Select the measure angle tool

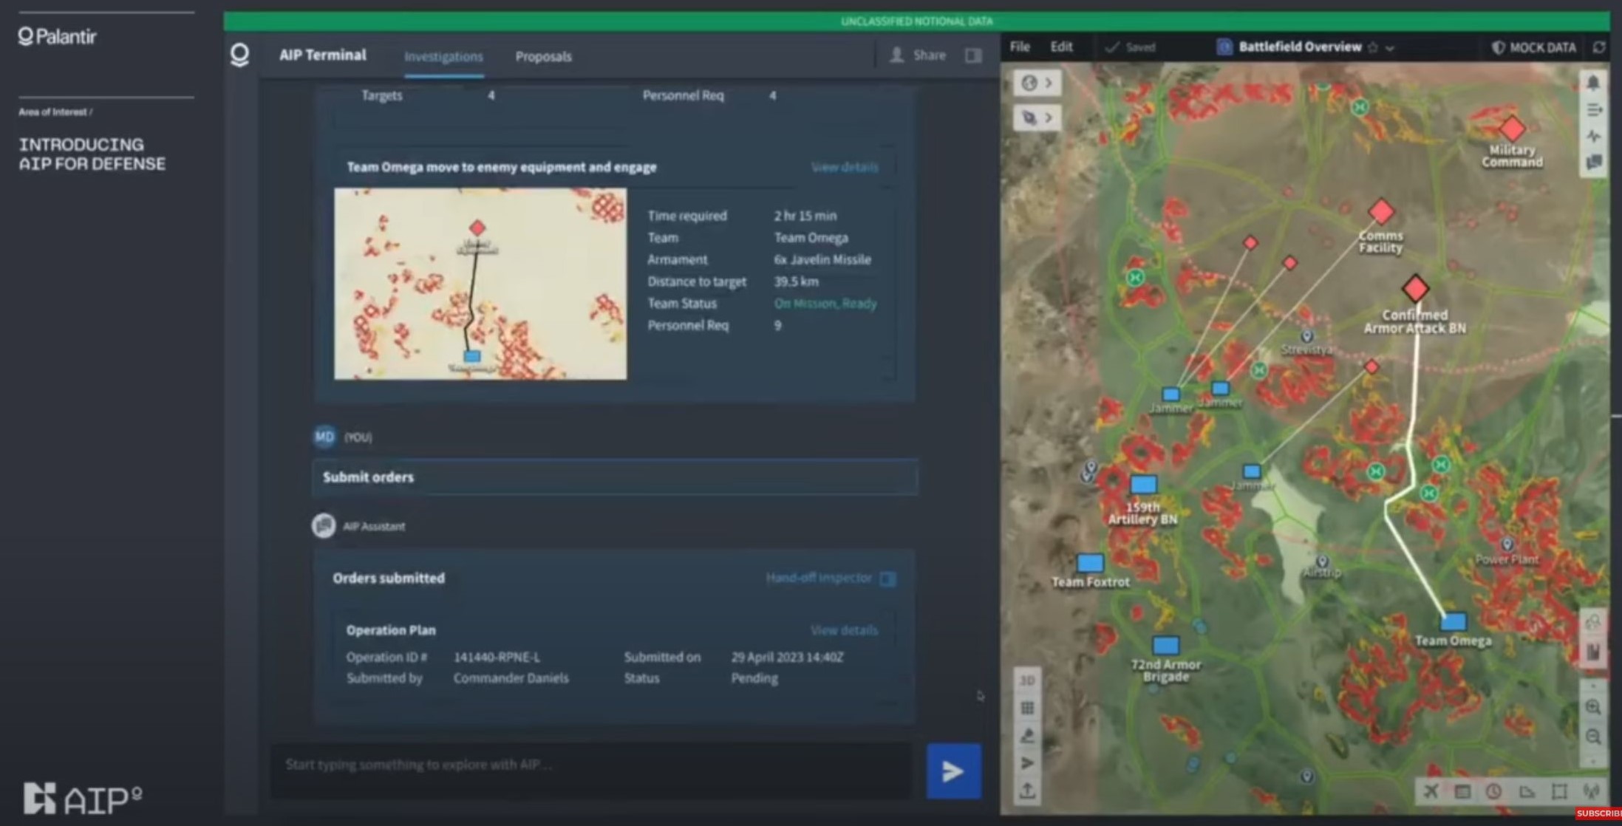(x=1527, y=791)
